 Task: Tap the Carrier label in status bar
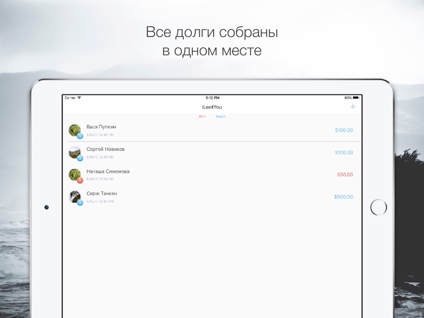pyautogui.click(x=70, y=98)
